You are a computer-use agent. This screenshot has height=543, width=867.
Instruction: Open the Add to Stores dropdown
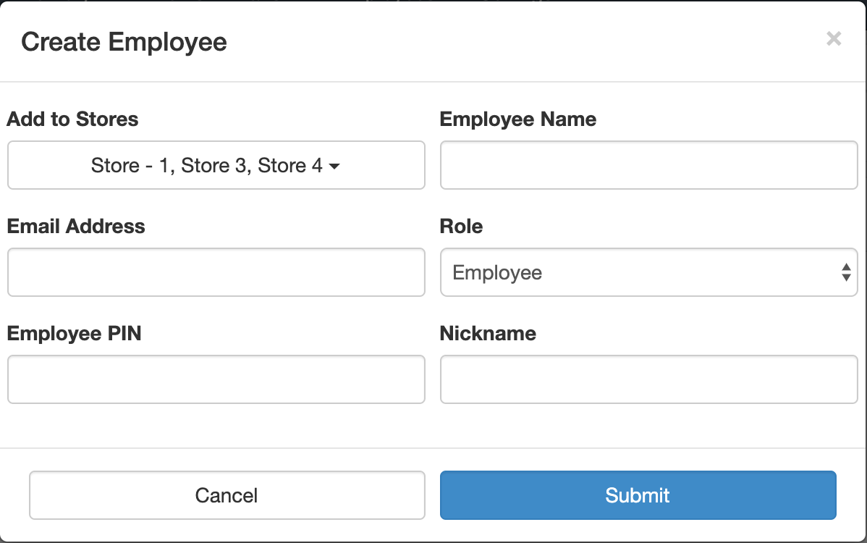pyautogui.click(x=216, y=165)
